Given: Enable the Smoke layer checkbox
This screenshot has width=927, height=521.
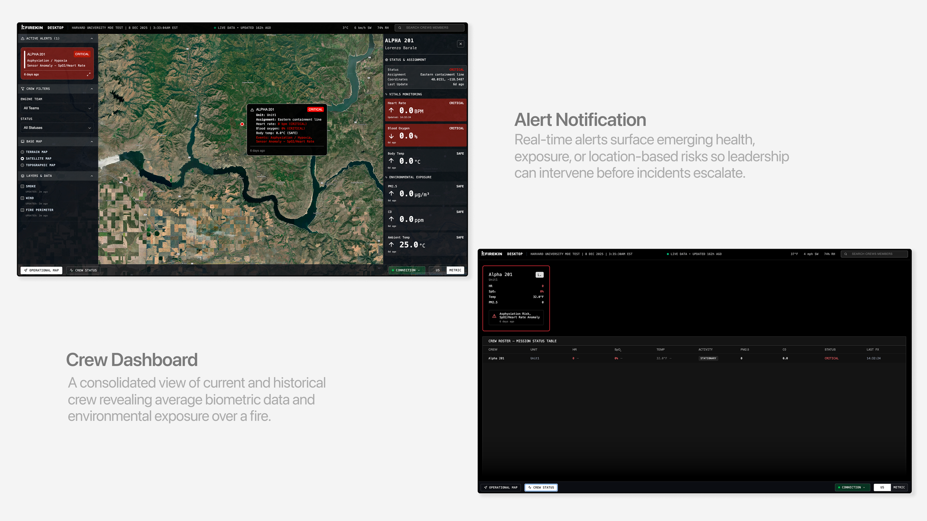Looking at the screenshot, I should 22,186.
